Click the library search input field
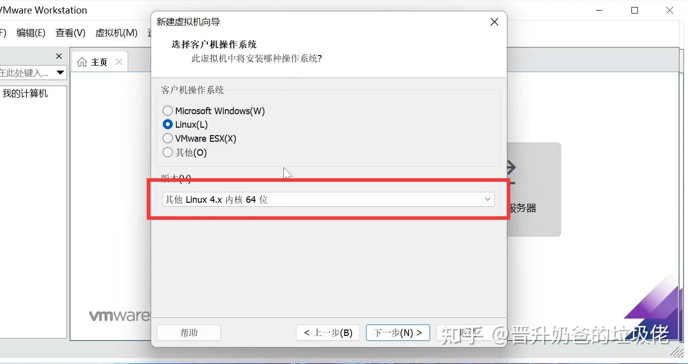Image resolution: width=688 pixels, height=364 pixels. 26,73
